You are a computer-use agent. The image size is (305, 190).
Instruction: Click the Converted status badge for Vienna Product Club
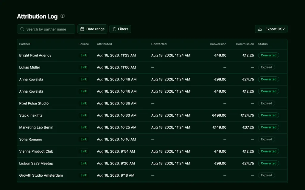(268, 151)
